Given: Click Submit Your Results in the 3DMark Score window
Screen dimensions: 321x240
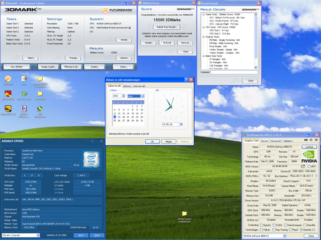Looking at the screenshot, I should point(167,27).
